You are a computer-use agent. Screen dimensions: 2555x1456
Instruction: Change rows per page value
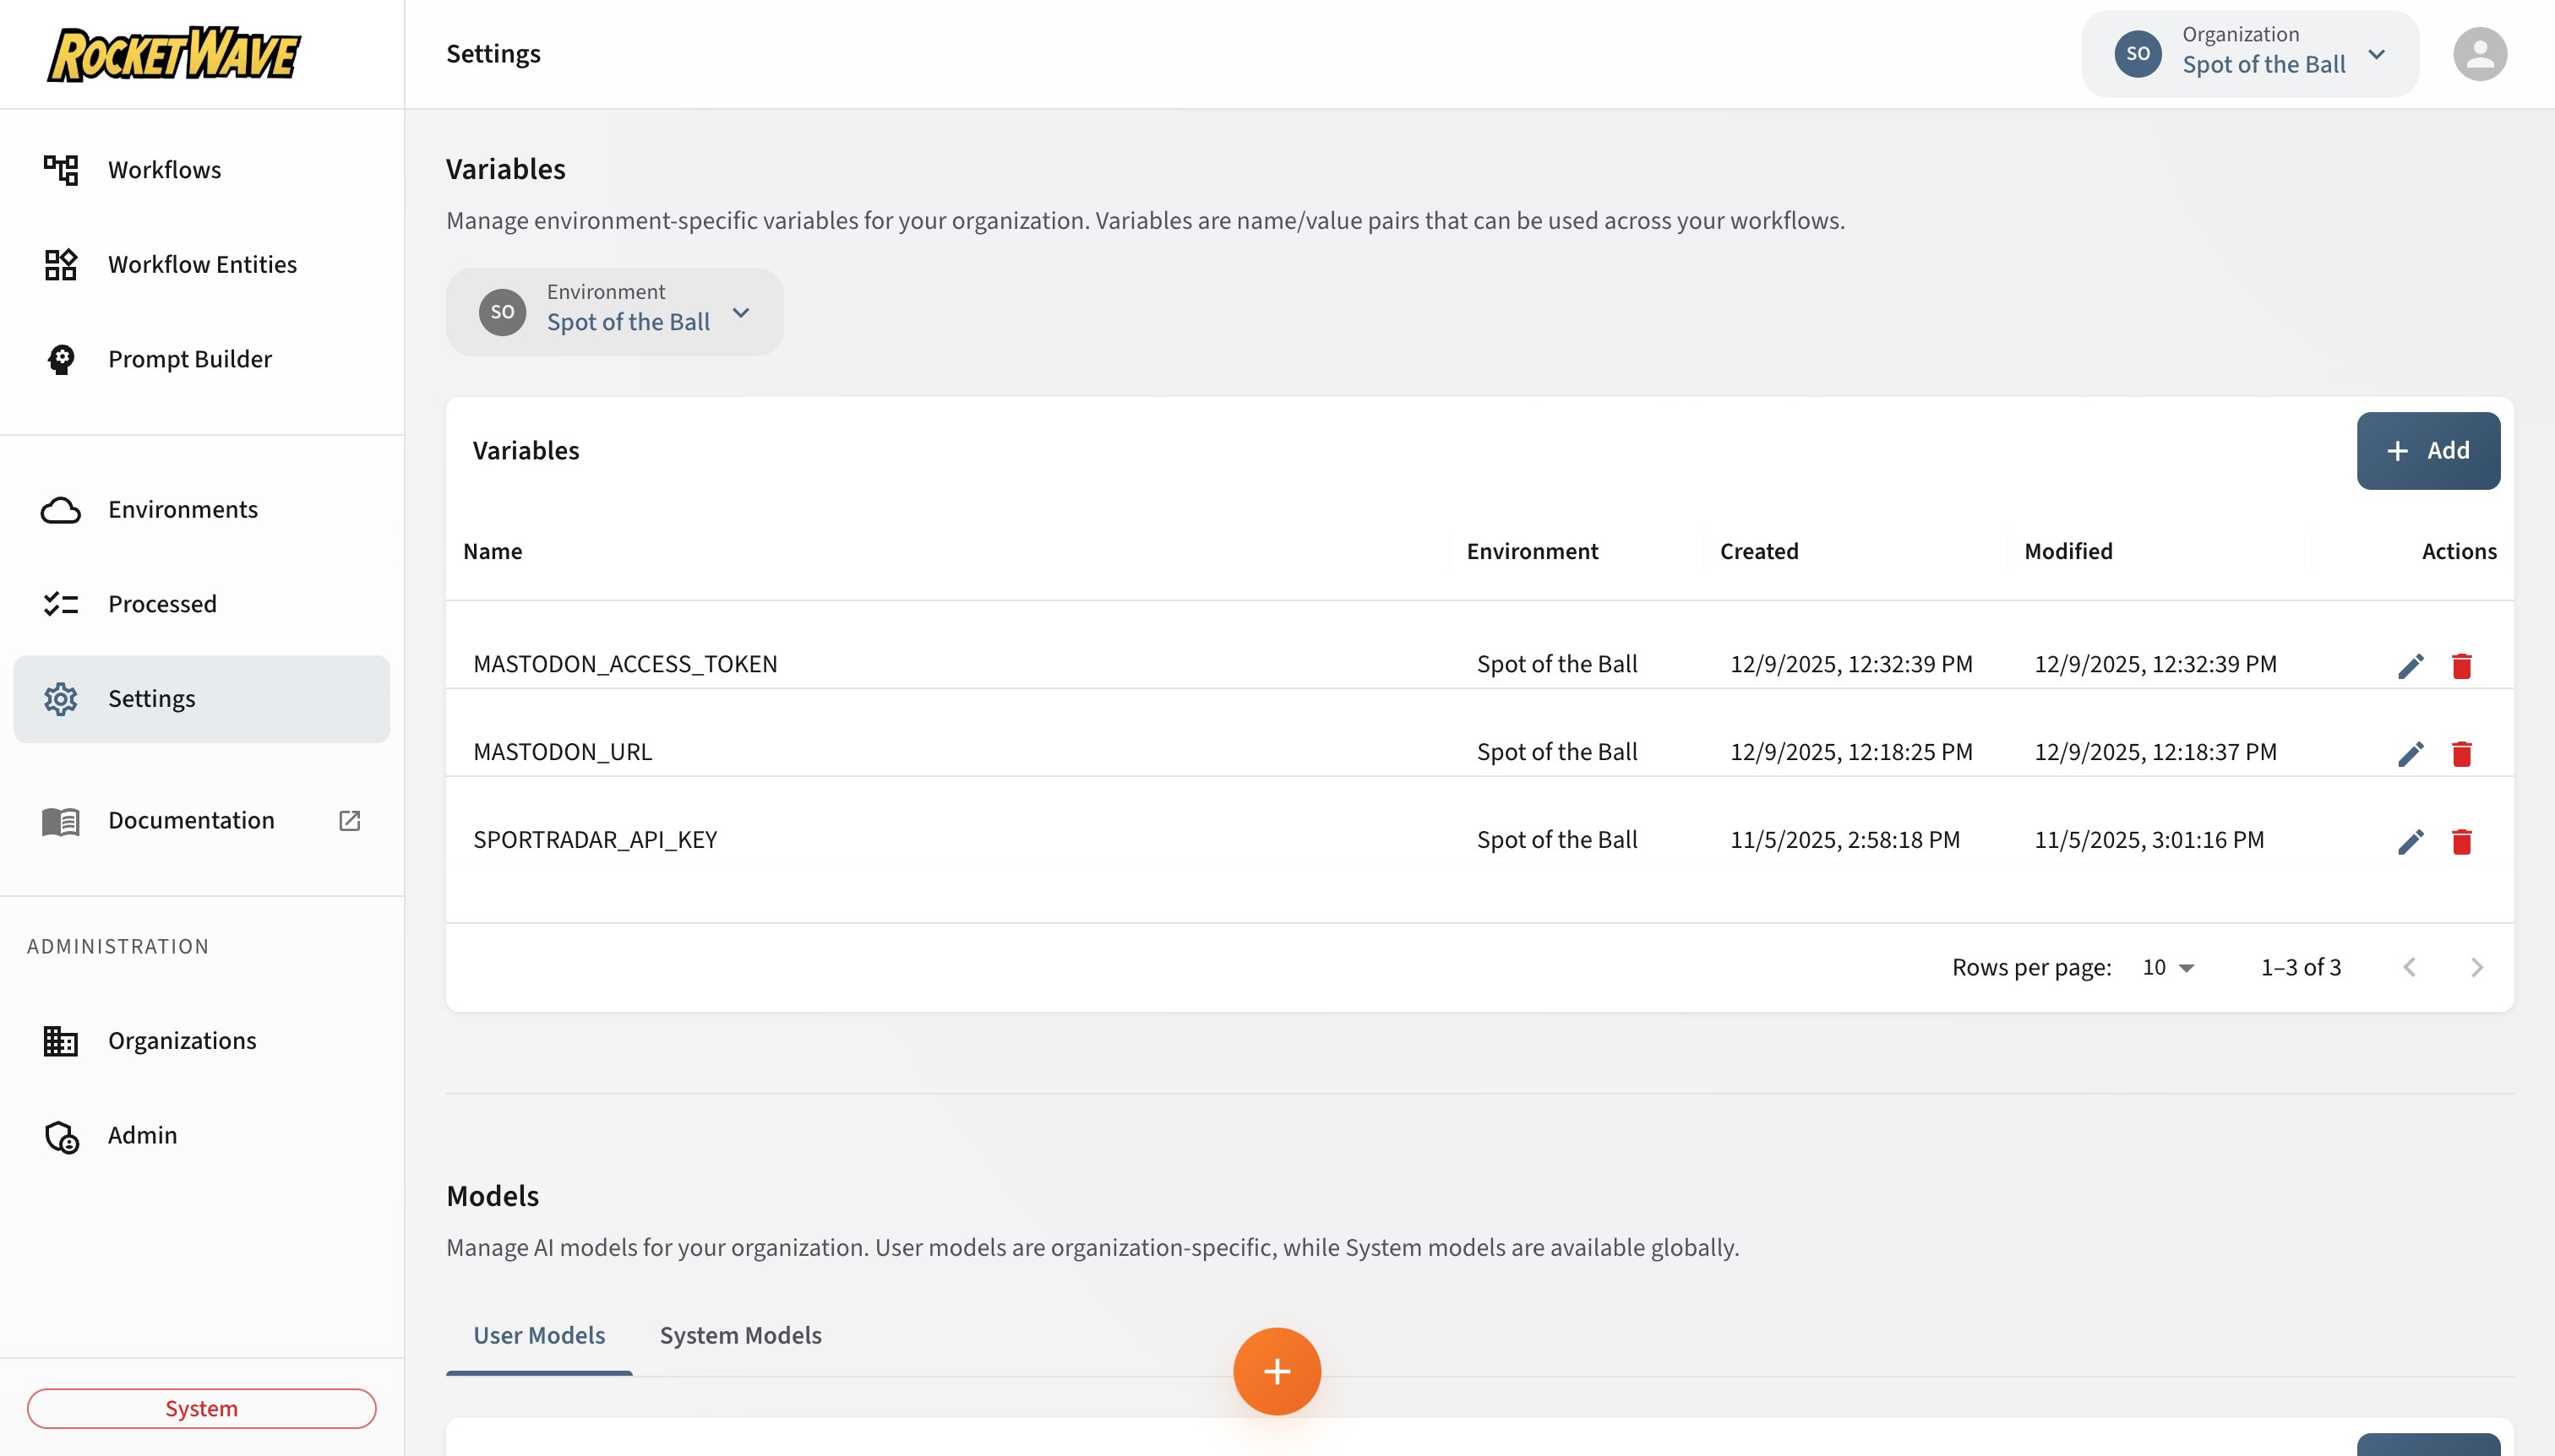pyautogui.click(x=2167, y=967)
